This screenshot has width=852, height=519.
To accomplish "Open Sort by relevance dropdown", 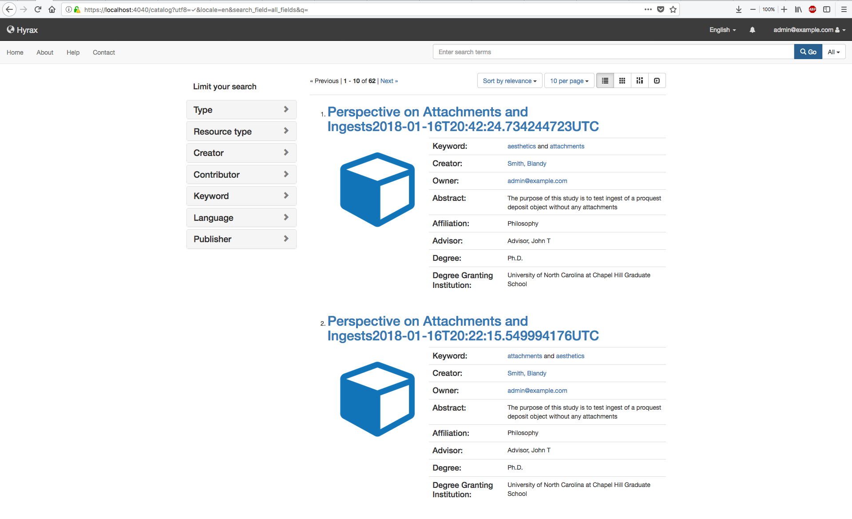I will coord(510,81).
